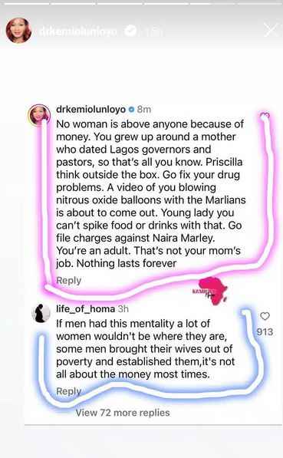Reply to life_of_homa's comment
Screen dimensions: 283x458
coord(68,391)
